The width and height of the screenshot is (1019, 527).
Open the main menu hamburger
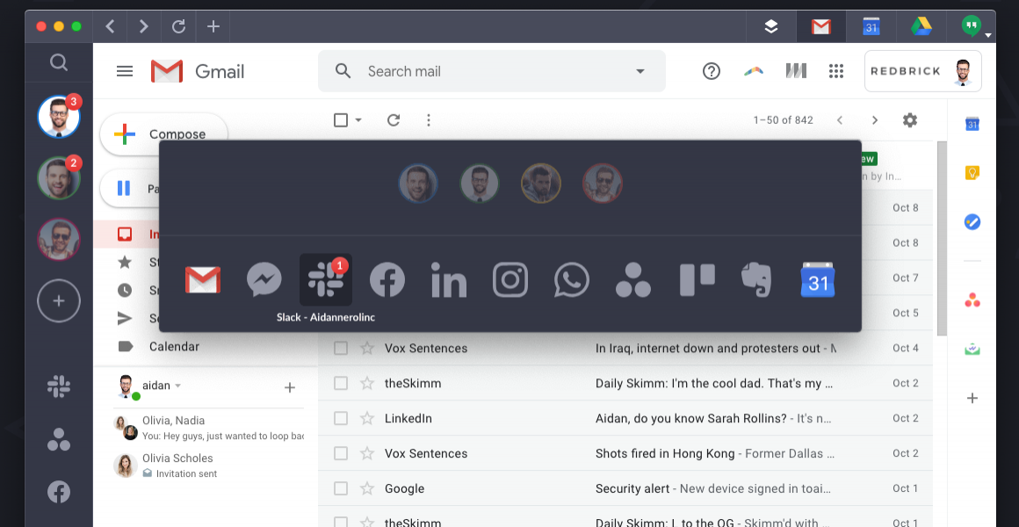click(125, 71)
